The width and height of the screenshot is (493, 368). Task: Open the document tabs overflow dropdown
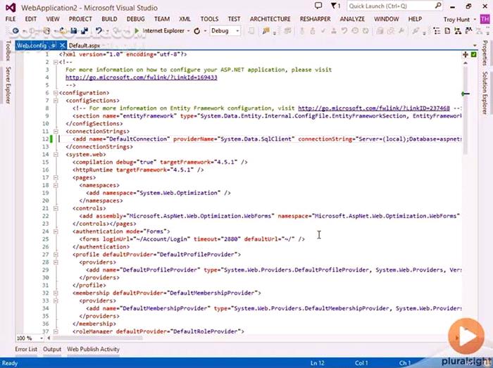pos(475,46)
